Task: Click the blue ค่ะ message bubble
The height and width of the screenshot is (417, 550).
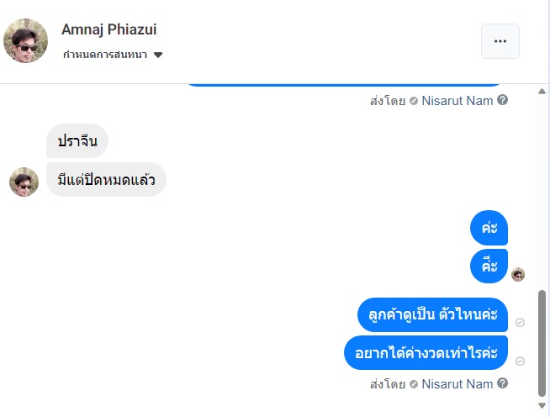Action: [489, 228]
